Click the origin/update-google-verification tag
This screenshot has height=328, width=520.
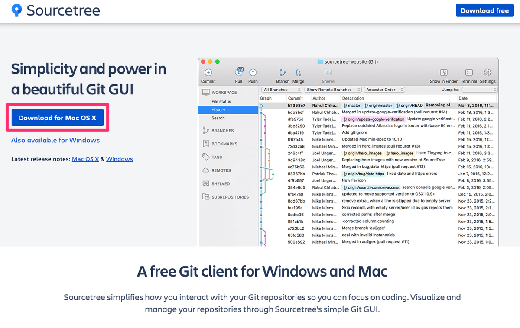coord(374,119)
